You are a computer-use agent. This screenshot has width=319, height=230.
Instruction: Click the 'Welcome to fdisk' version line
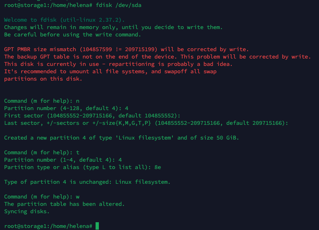[x=65, y=20]
